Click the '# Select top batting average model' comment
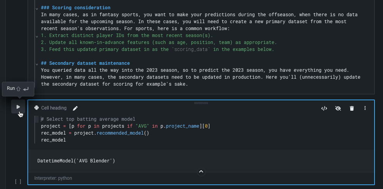This screenshot has height=189, width=383. (x=88, y=119)
